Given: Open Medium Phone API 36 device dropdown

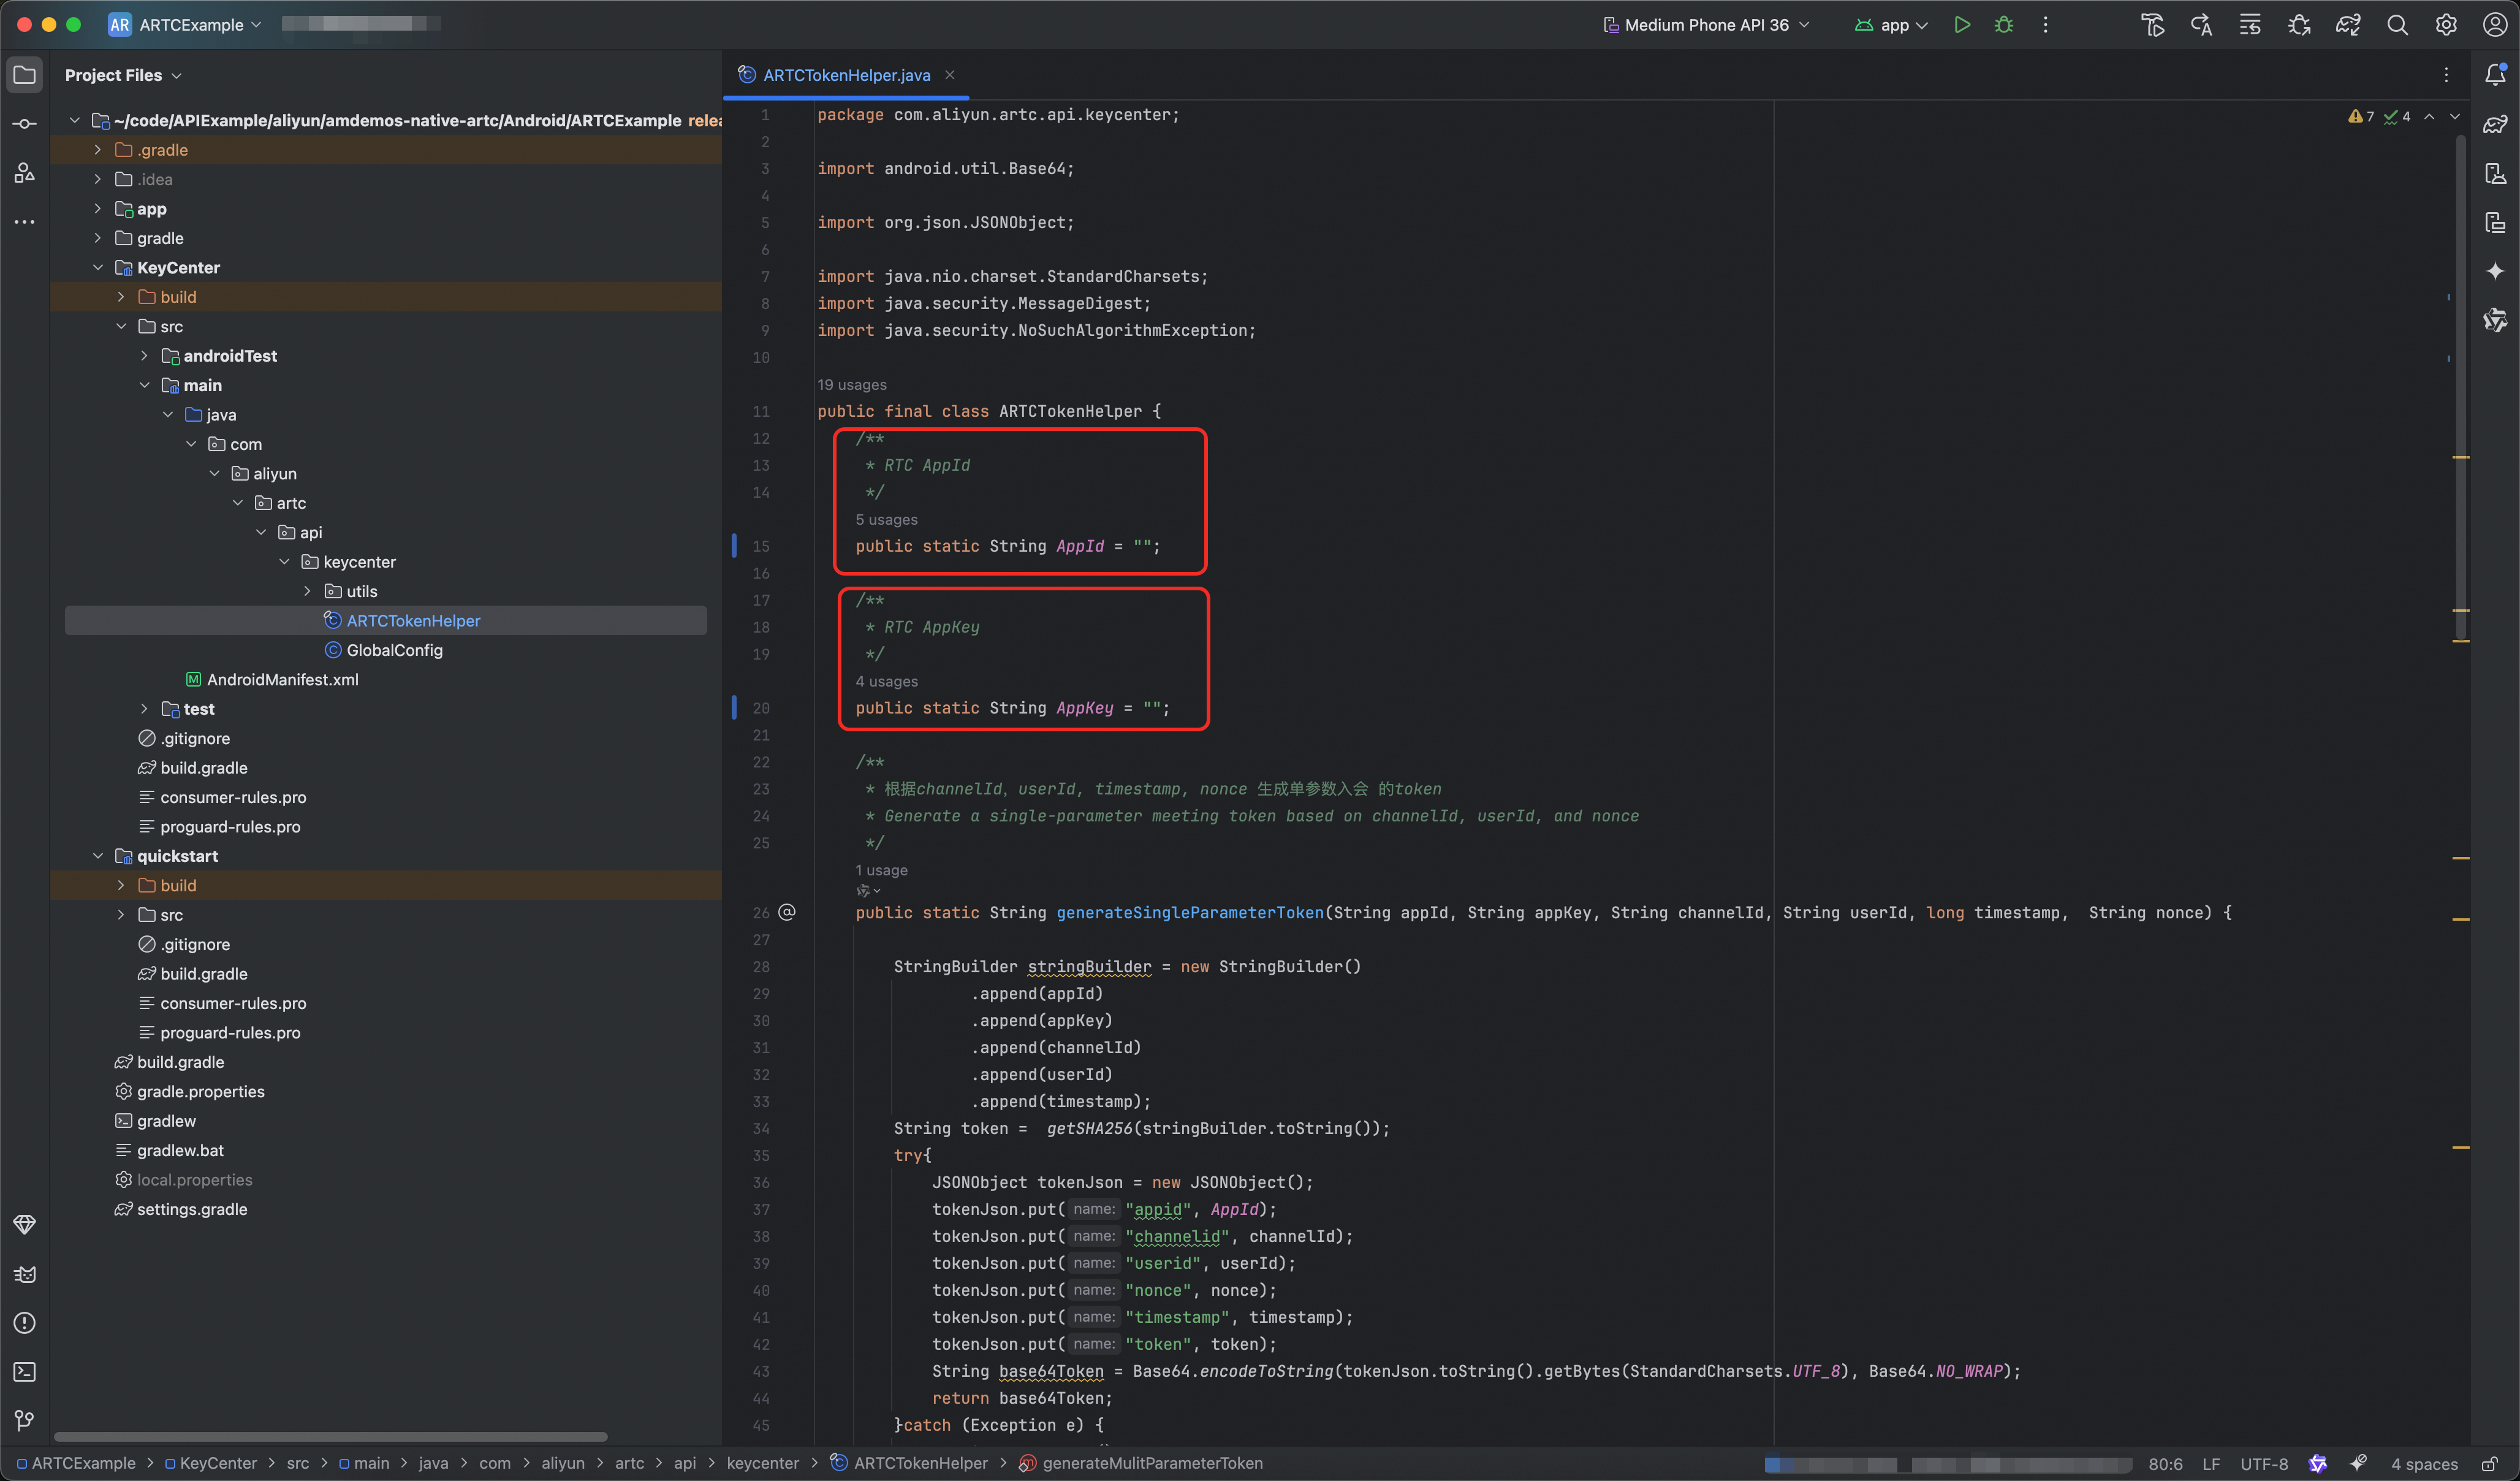Looking at the screenshot, I should [1706, 25].
